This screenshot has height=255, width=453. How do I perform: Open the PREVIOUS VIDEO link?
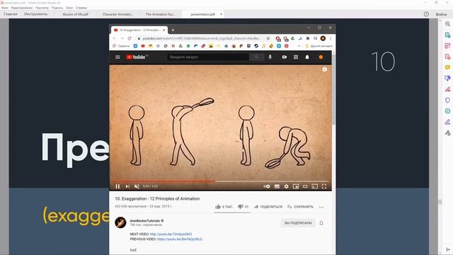179,239
